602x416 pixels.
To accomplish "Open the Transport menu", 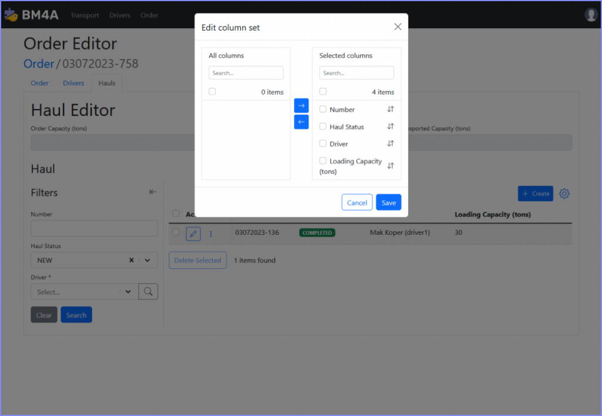I will 85,15.
